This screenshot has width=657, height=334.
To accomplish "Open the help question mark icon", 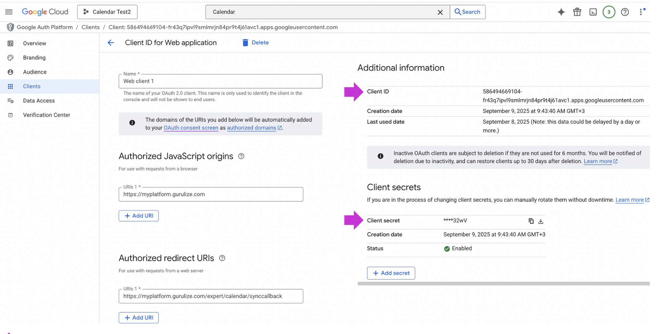I will tap(625, 12).
